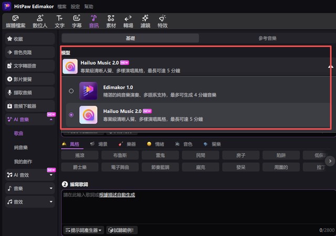
Task: Expand the AI 音效 sidebar section
Action: click(51, 175)
